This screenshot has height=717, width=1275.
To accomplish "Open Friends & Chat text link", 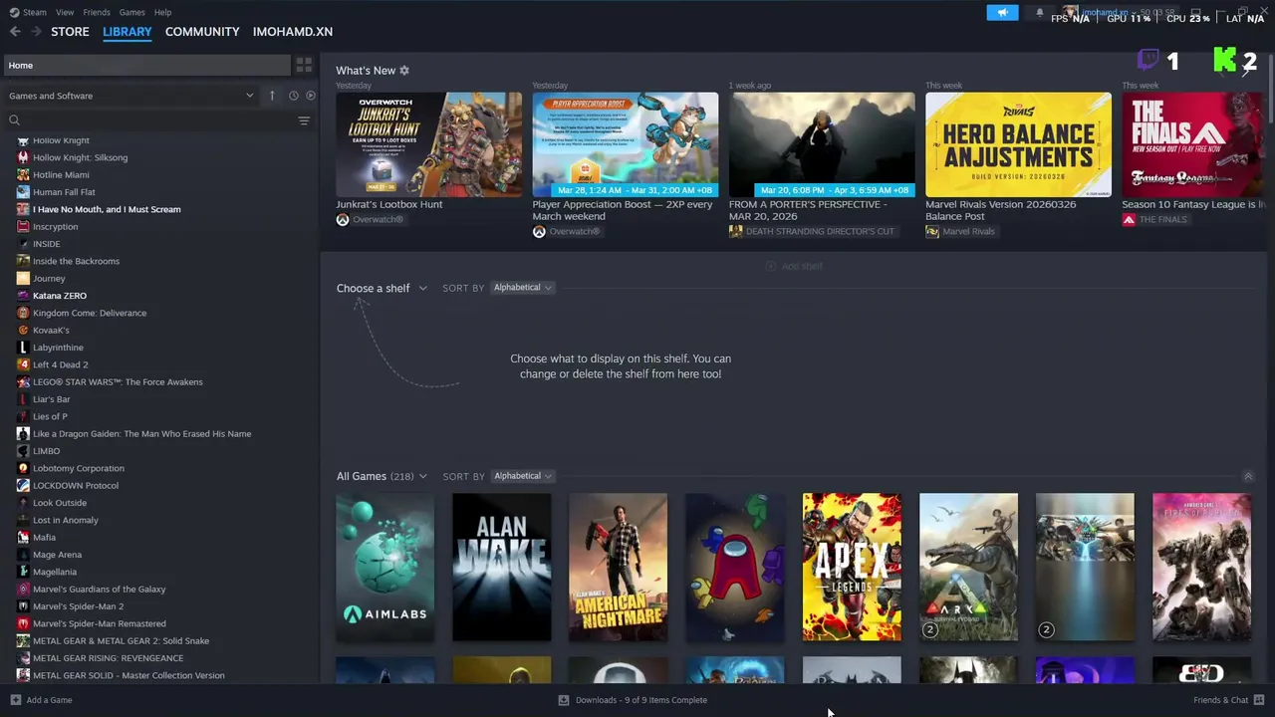I will pyautogui.click(x=1221, y=700).
